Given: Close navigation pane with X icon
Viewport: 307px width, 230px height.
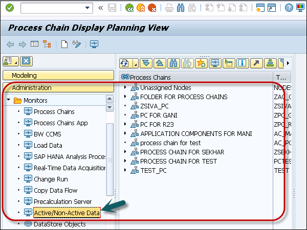Looking at the screenshot, I should tap(26, 61).
